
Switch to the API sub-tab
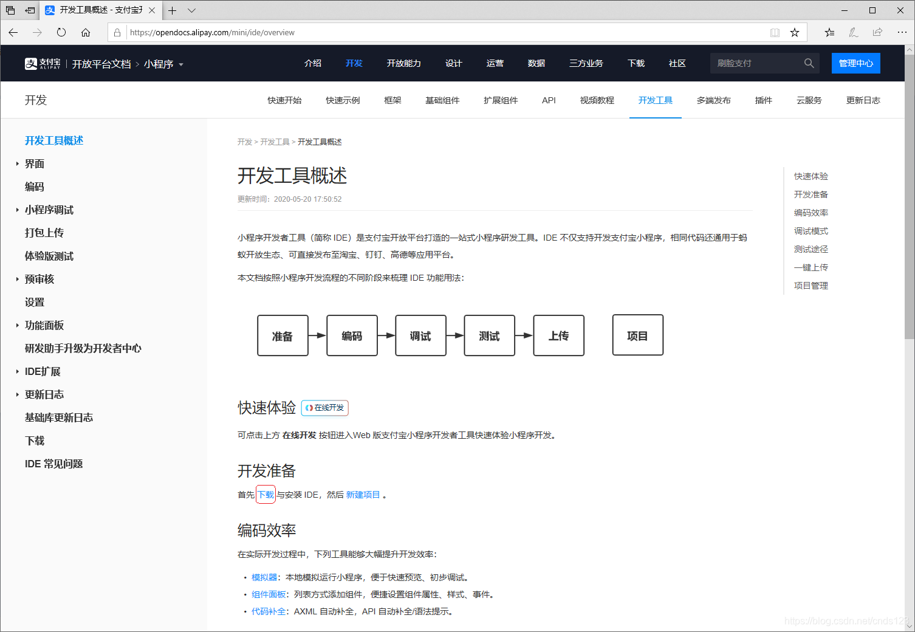tap(549, 100)
